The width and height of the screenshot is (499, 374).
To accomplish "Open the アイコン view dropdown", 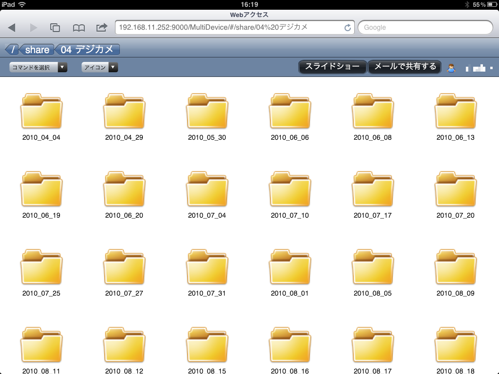I will 99,67.
